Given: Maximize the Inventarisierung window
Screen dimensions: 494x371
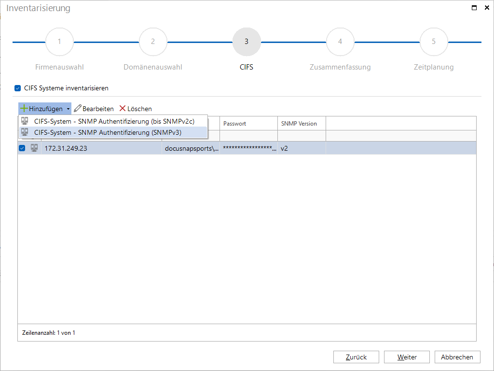Looking at the screenshot, I should click(x=474, y=8).
